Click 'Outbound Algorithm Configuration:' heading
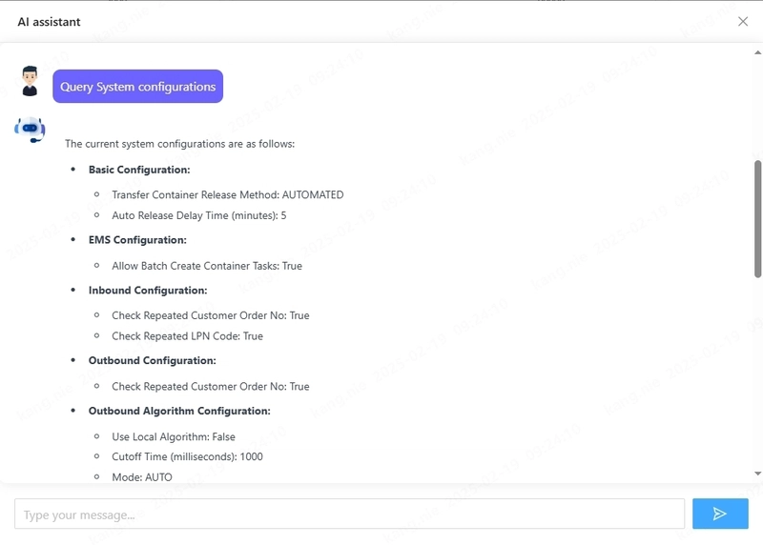Screen dimensions: 763x545 point(179,412)
